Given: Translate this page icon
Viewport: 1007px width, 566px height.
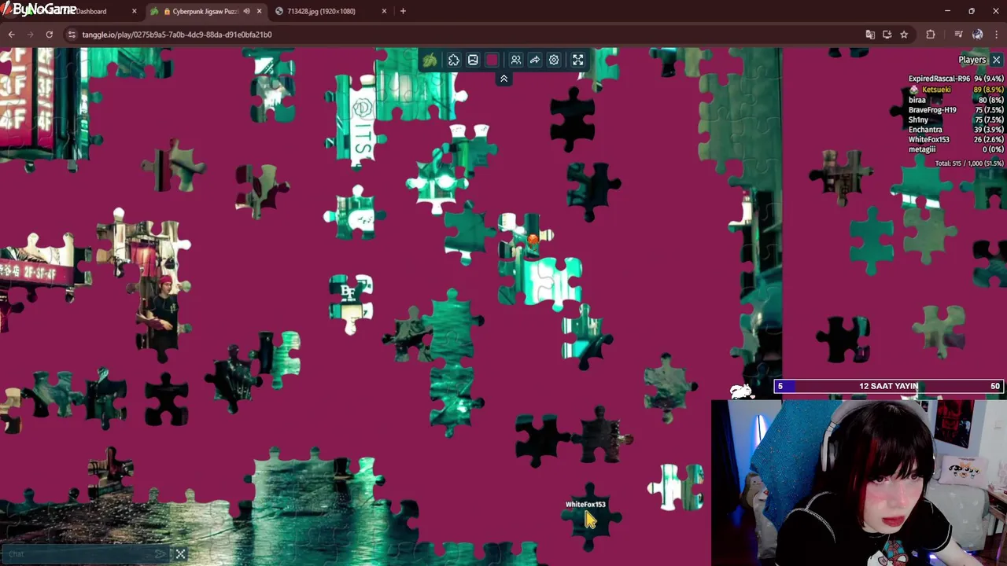Looking at the screenshot, I should [870, 35].
